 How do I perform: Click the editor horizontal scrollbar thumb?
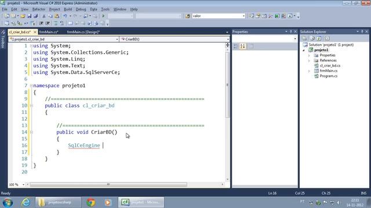[x=108, y=184]
